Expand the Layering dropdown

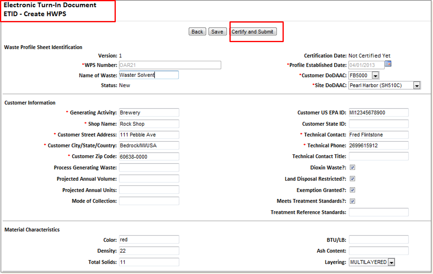pyautogui.click(x=391, y=262)
